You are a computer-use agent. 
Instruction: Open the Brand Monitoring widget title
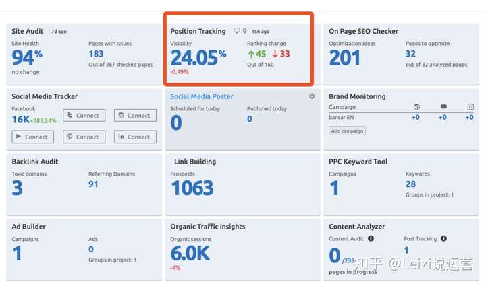click(357, 96)
